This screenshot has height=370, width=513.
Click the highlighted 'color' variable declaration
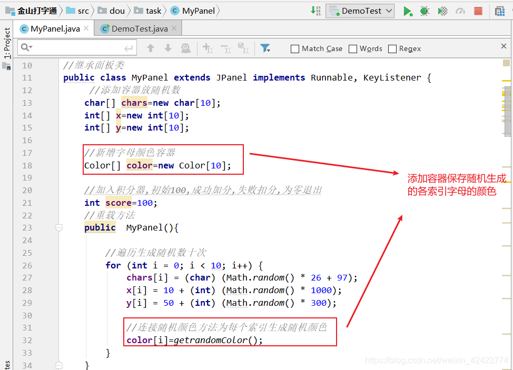140,166
